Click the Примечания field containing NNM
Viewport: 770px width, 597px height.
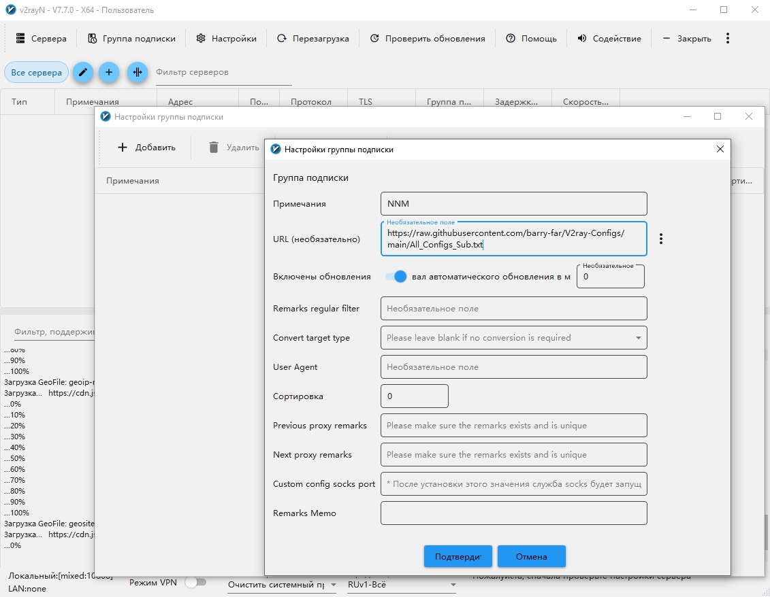tap(513, 203)
